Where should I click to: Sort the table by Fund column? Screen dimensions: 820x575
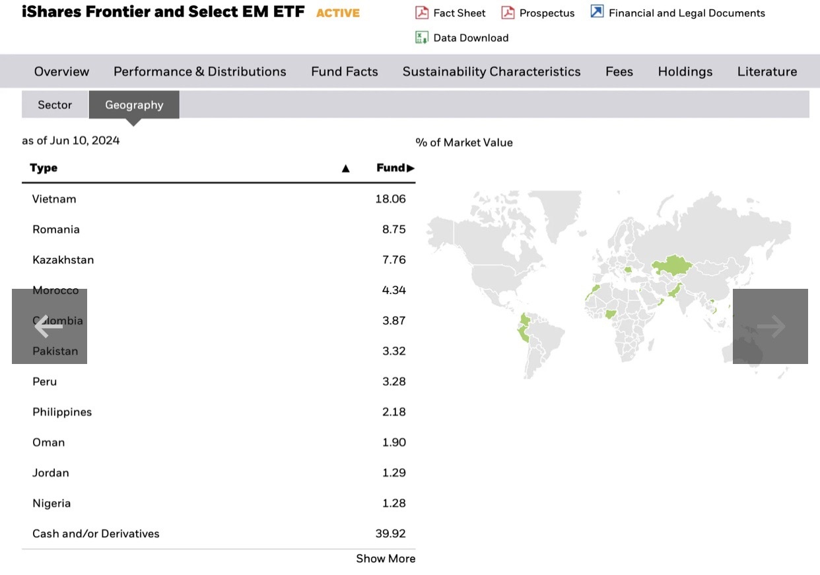coord(395,168)
